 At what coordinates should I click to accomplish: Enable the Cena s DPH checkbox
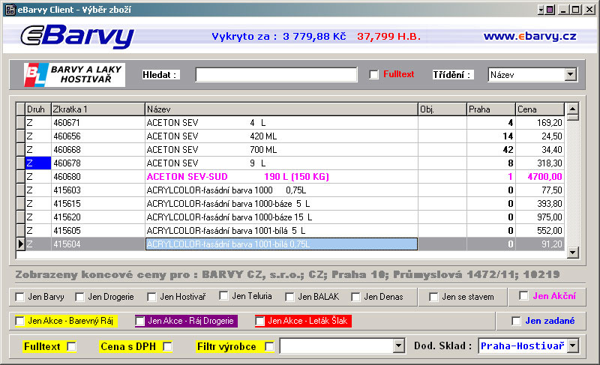pos(168,346)
